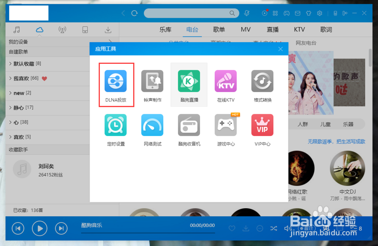Select the cloud playlist sidebar icon
This screenshot has height=246, width=378.
coord(40,29)
